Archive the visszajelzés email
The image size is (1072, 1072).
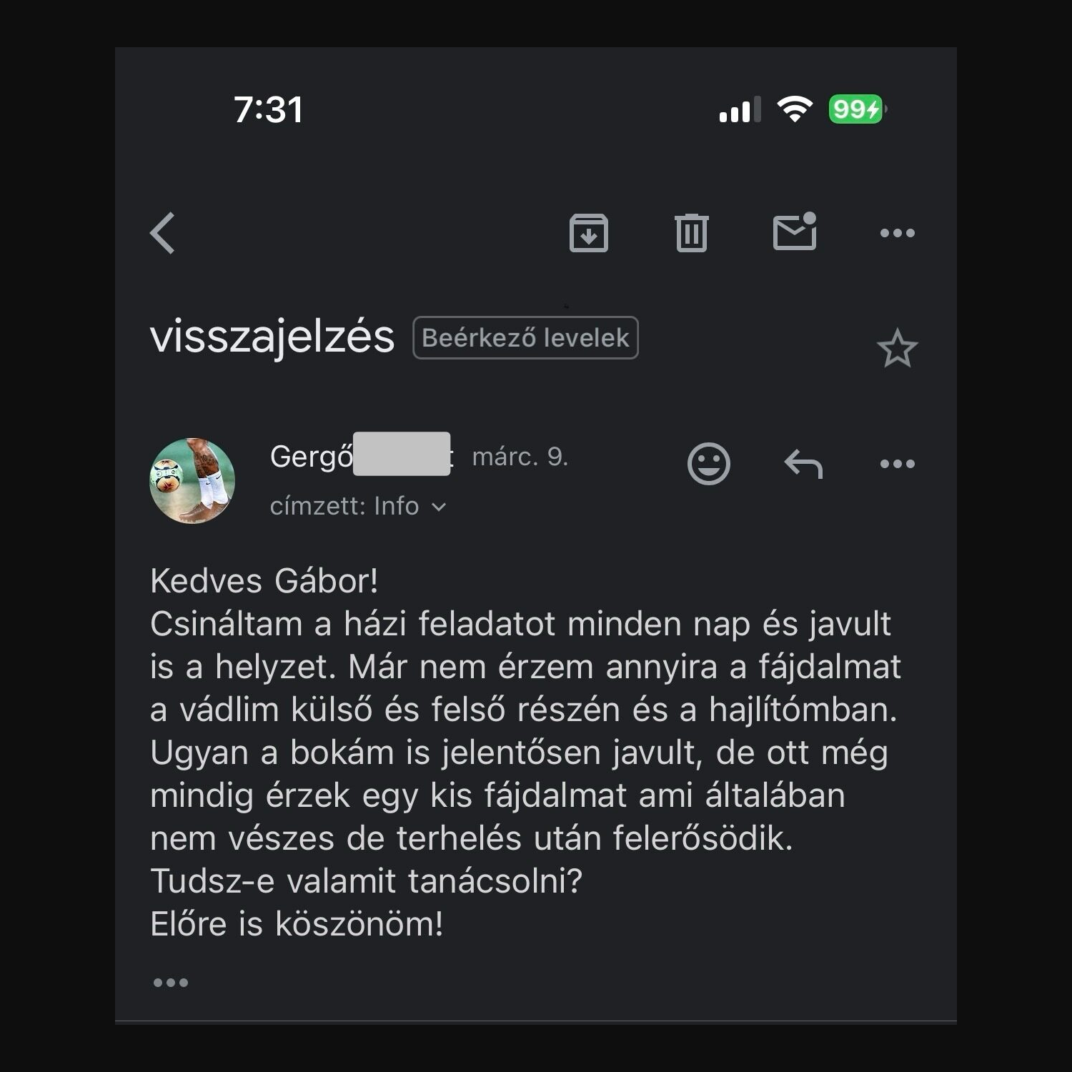pyautogui.click(x=588, y=233)
